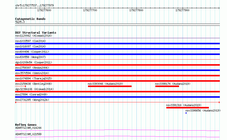This screenshot has width=227, height=140.
Task: Click the red nsv3393046 feature bar
Action: [110, 86]
